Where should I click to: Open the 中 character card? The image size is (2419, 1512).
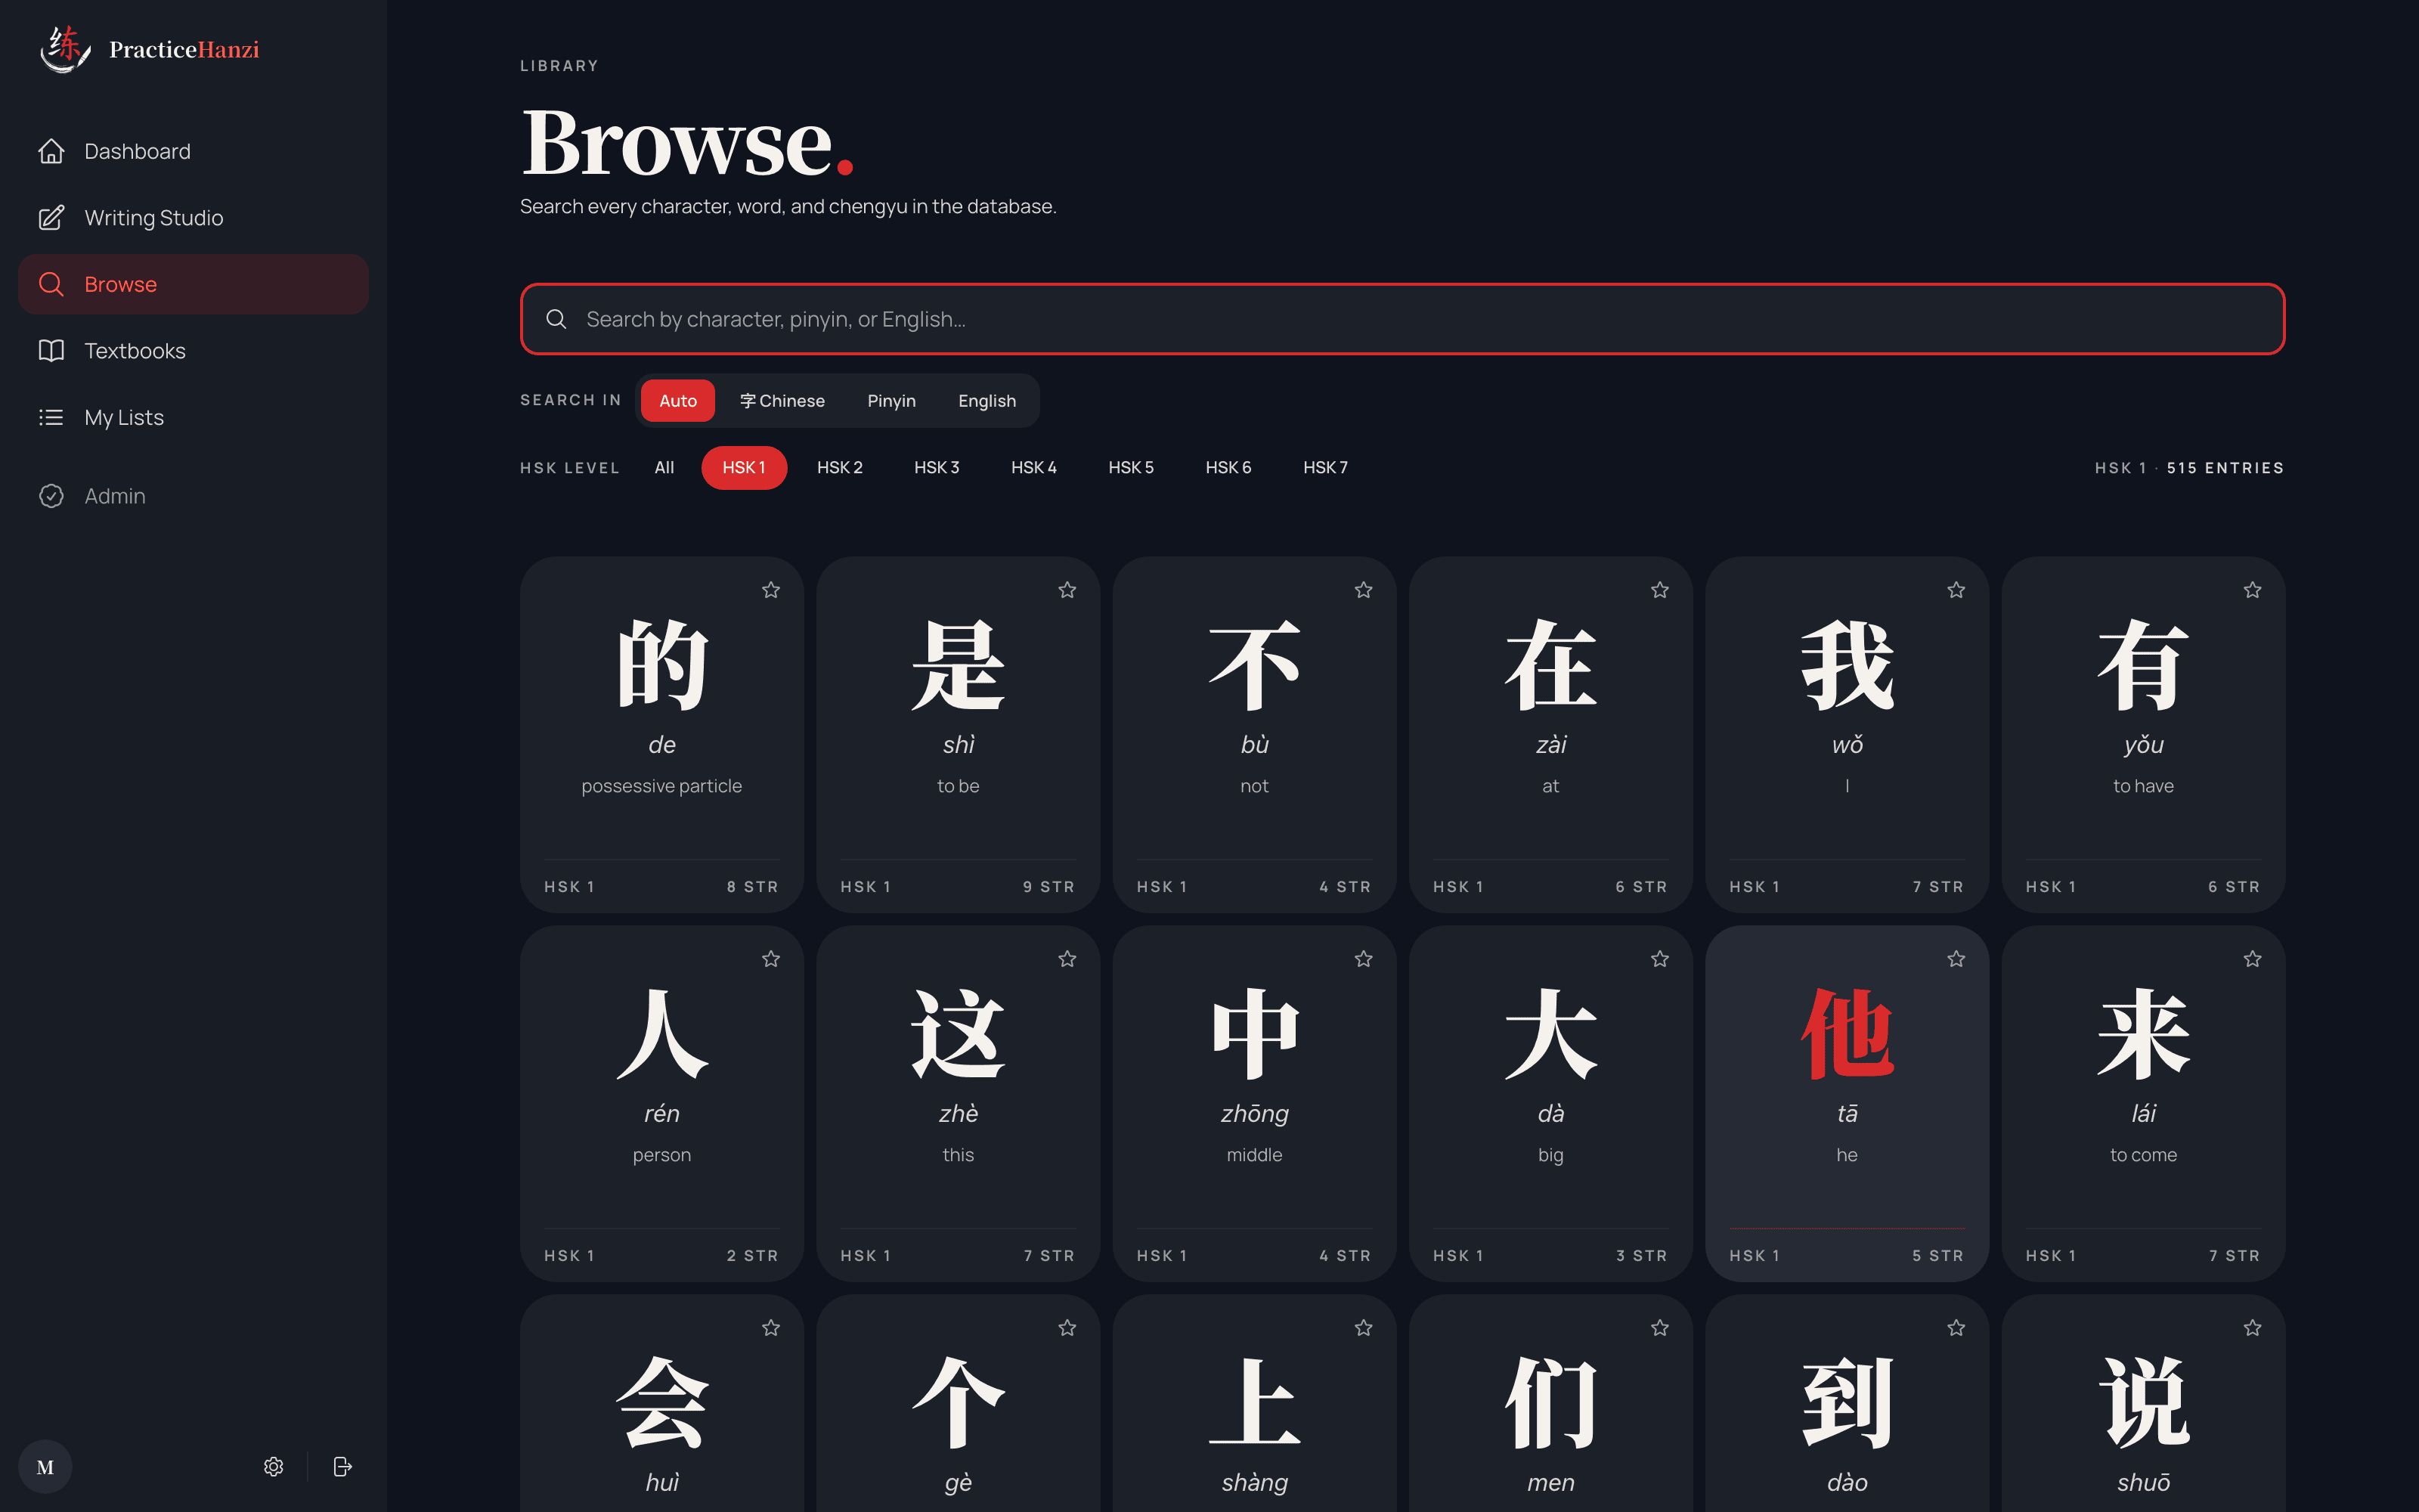1255,1104
